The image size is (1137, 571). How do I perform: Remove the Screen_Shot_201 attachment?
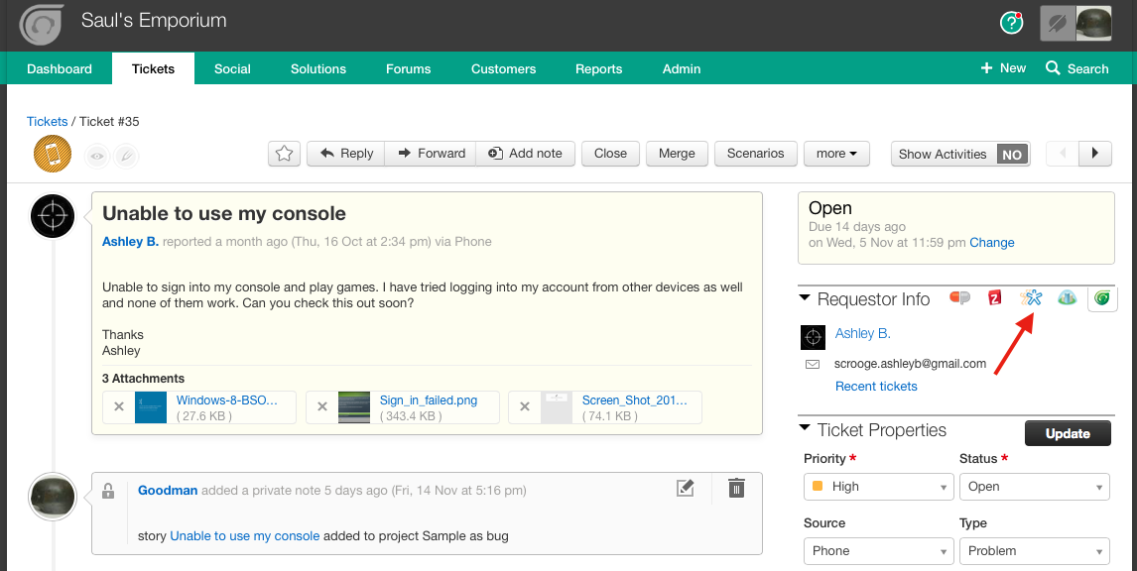[525, 407]
